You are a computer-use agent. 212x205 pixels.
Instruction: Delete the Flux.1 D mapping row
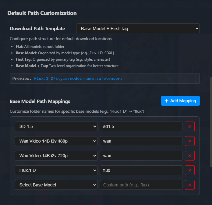coord(189,170)
